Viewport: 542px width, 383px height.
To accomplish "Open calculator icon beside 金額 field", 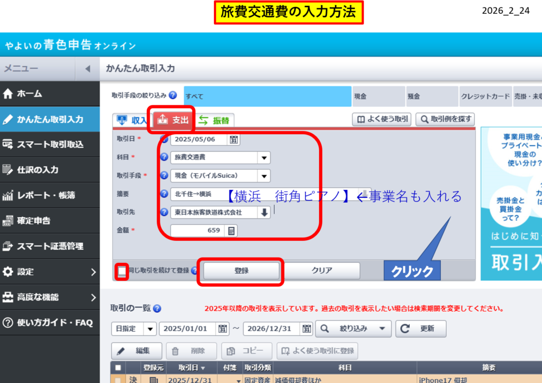I will pos(231,231).
